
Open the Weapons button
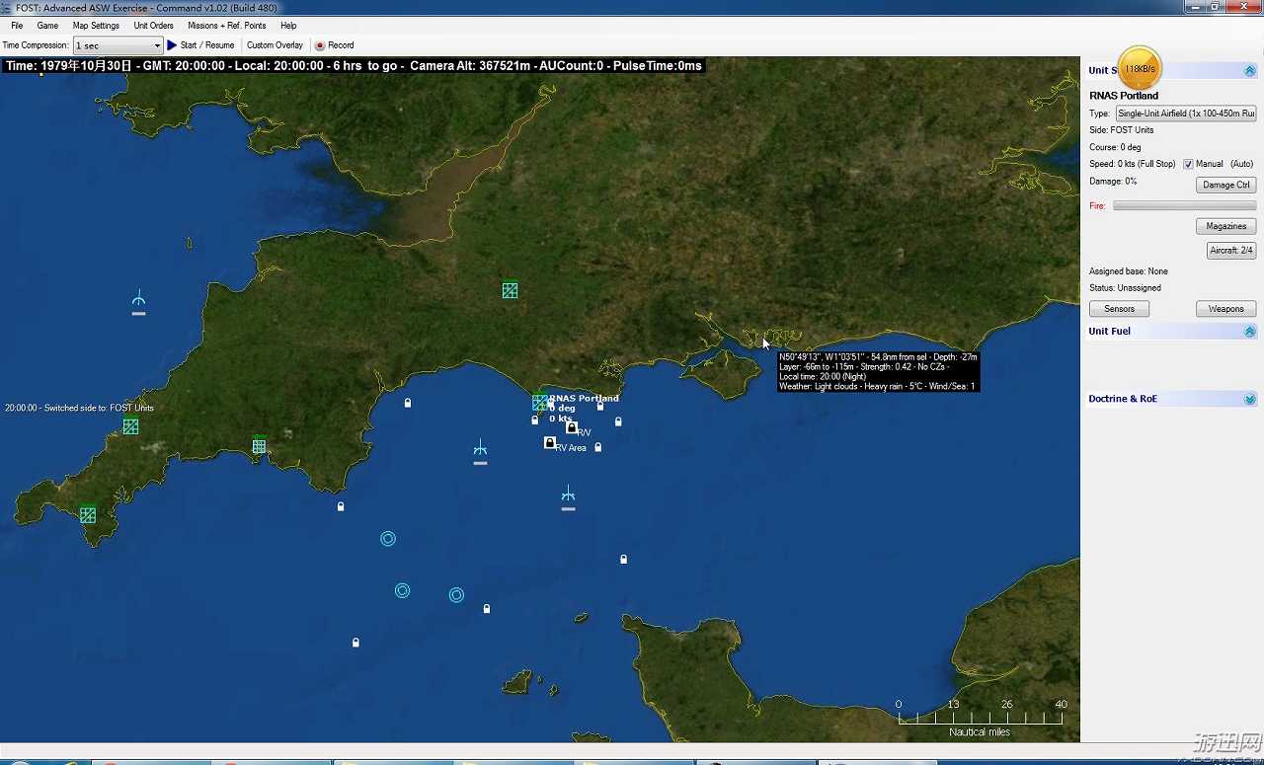tap(1226, 309)
